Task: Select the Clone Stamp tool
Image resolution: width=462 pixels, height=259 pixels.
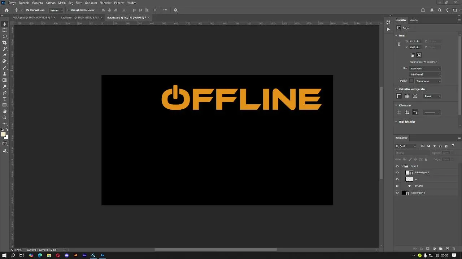Action: tap(5, 74)
